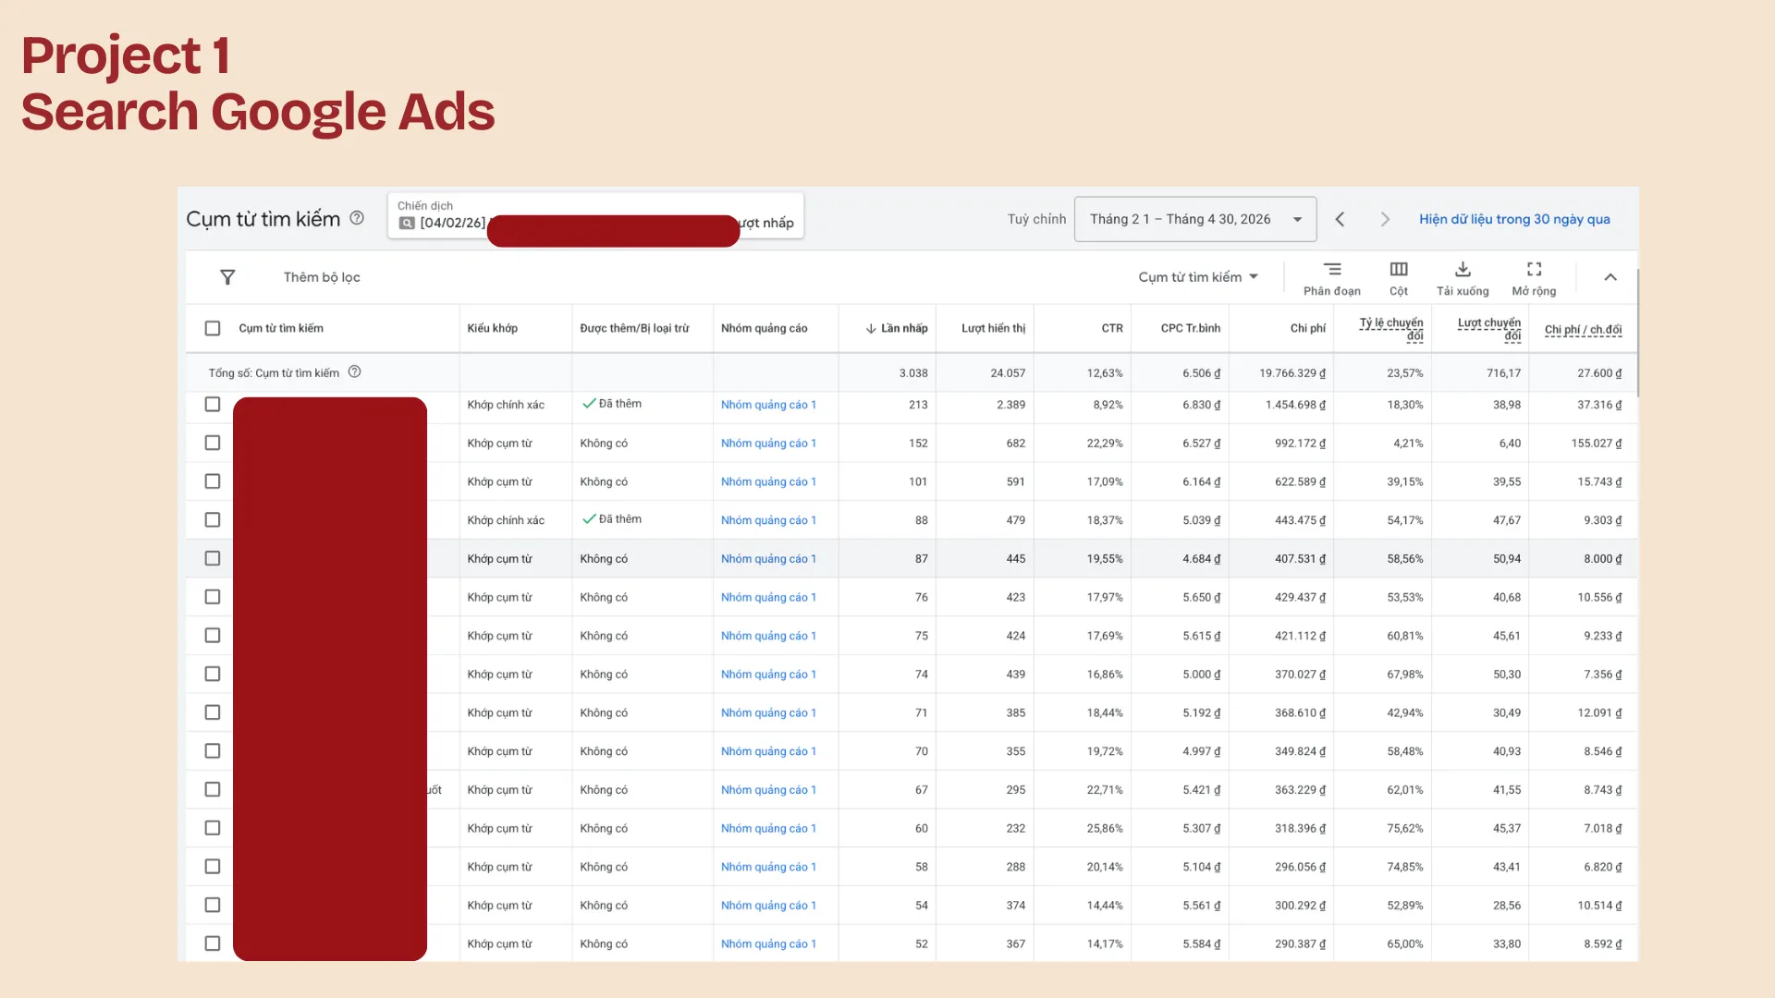Click the CTR value 25,86%
This screenshot has height=998, width=1775.
(1105, 828)
